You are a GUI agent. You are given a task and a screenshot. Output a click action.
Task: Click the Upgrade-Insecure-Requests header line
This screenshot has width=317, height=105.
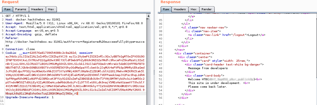(29, 97)
